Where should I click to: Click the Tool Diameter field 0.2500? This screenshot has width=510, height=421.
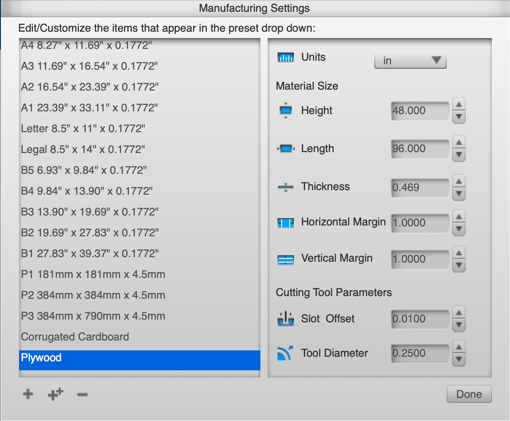pyautogui.click(x=420, y=353)
